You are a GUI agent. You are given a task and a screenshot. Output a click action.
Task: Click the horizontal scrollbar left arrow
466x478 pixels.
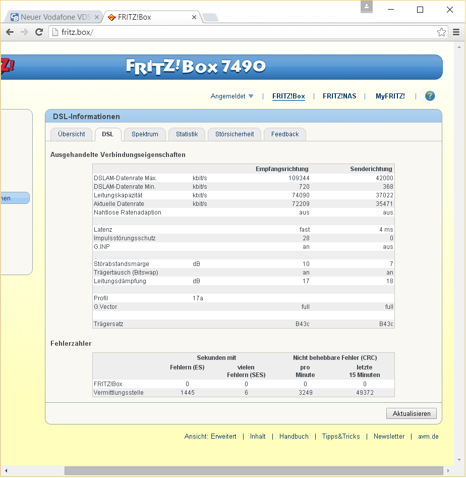[6, 471]
